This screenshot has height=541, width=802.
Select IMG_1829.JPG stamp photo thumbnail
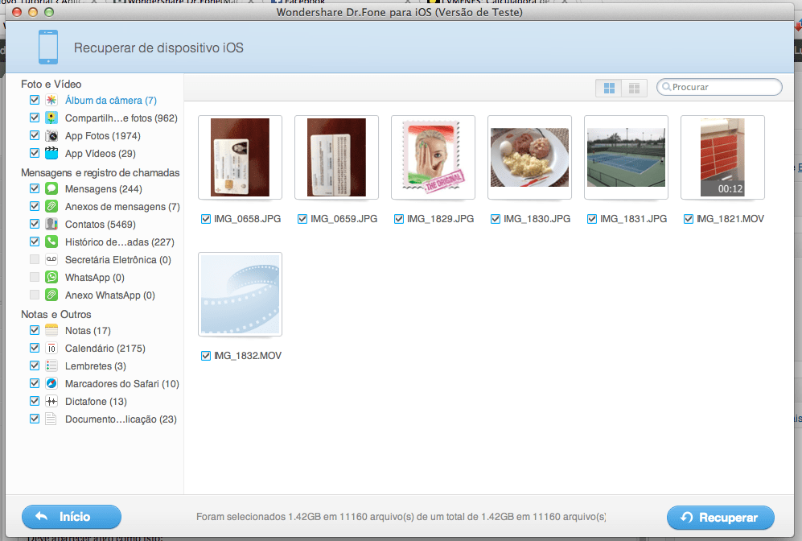[x=434, y=157]
